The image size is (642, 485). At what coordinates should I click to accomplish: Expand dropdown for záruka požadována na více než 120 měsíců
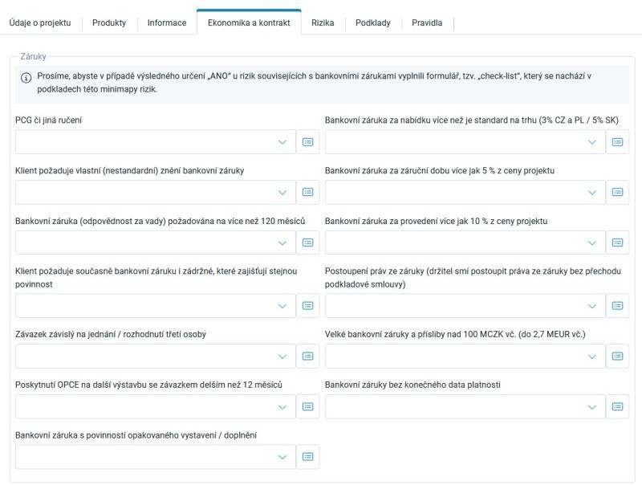[x=155, y=243]
